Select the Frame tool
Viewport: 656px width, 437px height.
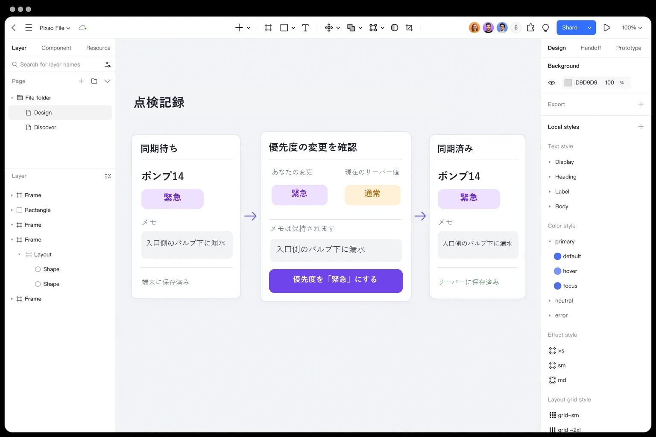pos(268,28)
